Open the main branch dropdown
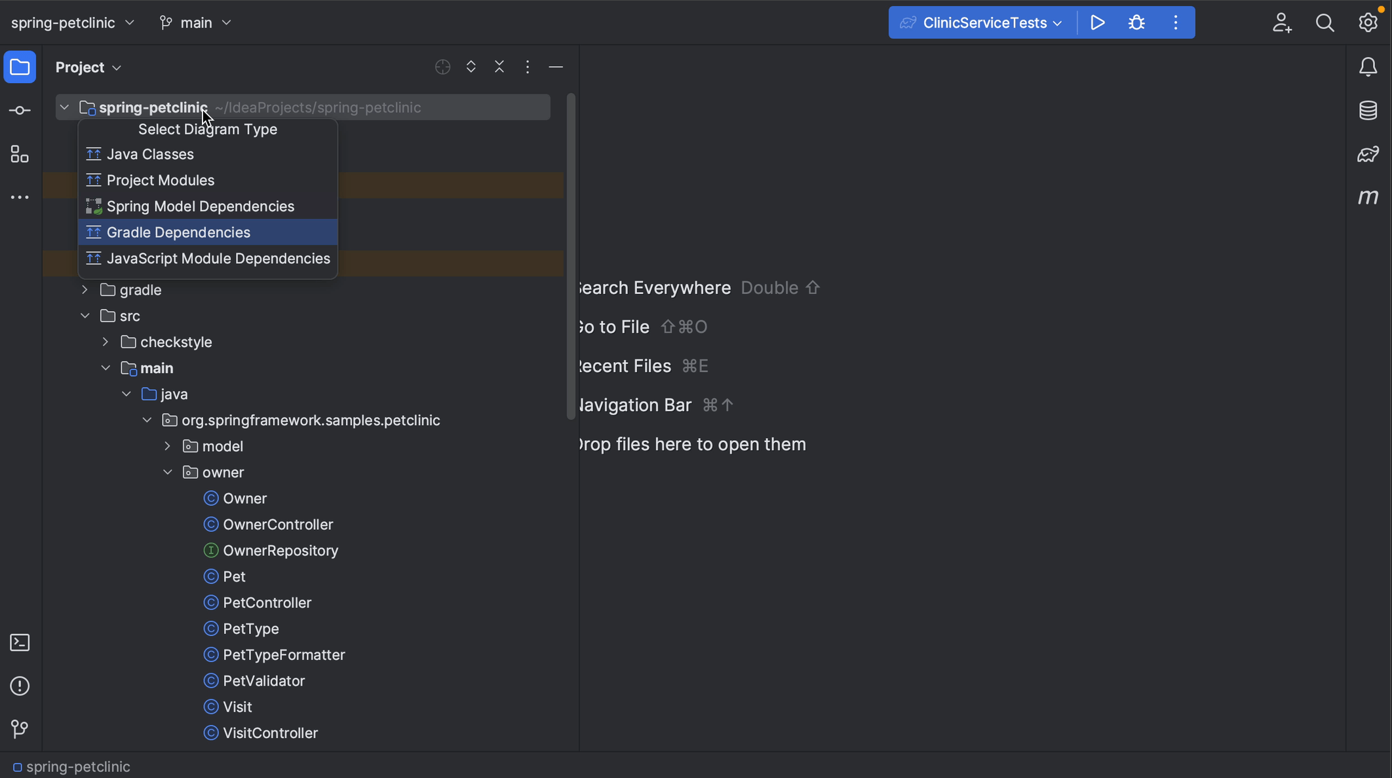Viewport: 1392px width, 778px height. click(x=195, y=22)
